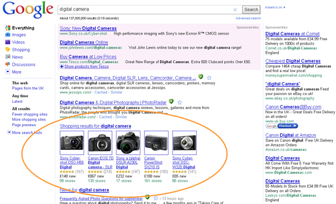This screenshot has width=336, height=204.
Task: Open Digital Cameras Laskys ad link
Action: click(x=282, y=181)
